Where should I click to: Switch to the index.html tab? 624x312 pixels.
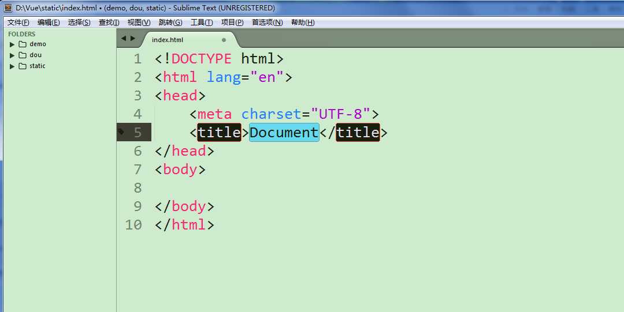(190, 40)
